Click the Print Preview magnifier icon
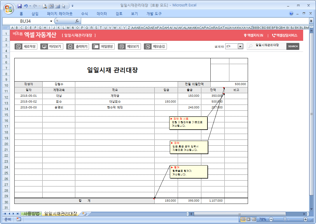The image size is (316, 224). click(x=45, y=6)
